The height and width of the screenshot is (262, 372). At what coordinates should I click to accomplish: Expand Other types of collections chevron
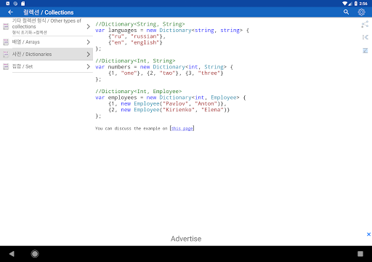coord(89,26)
